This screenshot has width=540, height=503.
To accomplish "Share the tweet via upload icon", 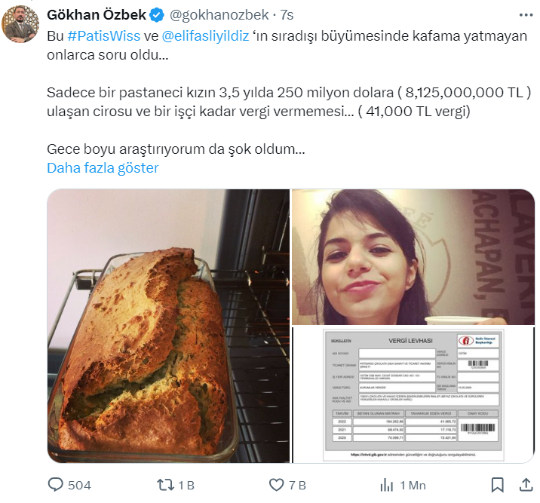I will coord(526,485).
